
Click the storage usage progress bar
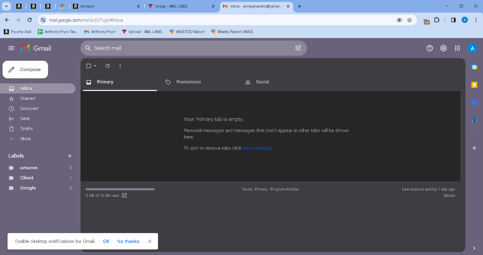(120, 189)
